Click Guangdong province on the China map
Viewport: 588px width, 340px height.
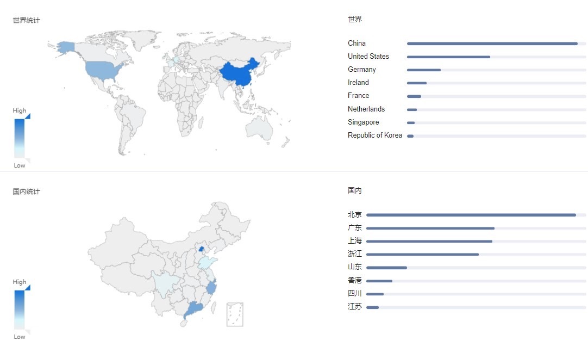coord(193,310)
